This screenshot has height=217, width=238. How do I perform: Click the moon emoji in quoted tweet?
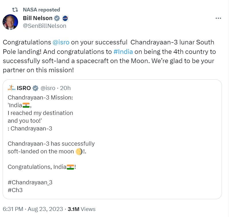pos(79,152)
